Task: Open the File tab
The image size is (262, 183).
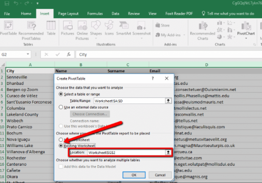Action: click(7, 14)
